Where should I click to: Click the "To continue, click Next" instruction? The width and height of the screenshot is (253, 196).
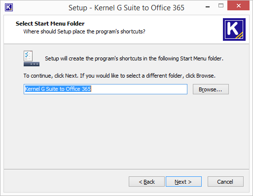[x=119, y=76]
